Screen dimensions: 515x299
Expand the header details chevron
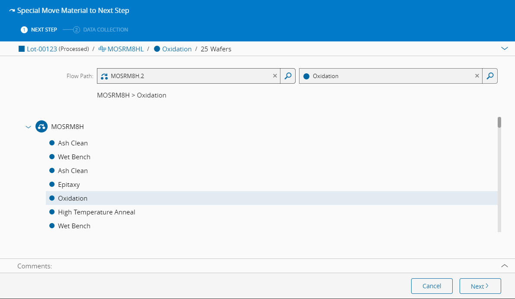click(x=504, y=49)
